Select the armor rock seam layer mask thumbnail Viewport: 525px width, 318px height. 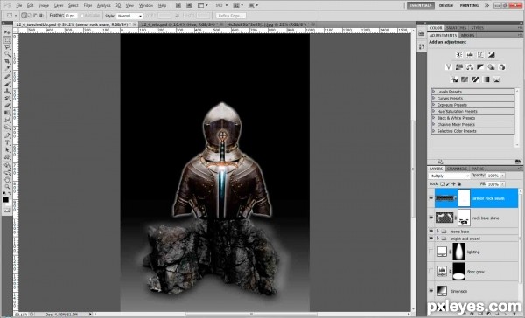(x=465, y=198)
